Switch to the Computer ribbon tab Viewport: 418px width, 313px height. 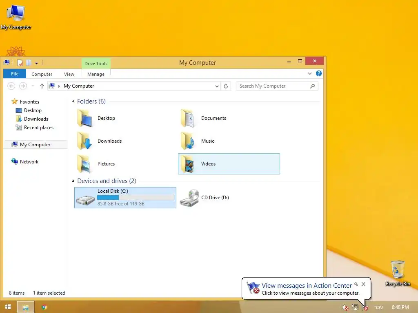[x=42, y=74]
